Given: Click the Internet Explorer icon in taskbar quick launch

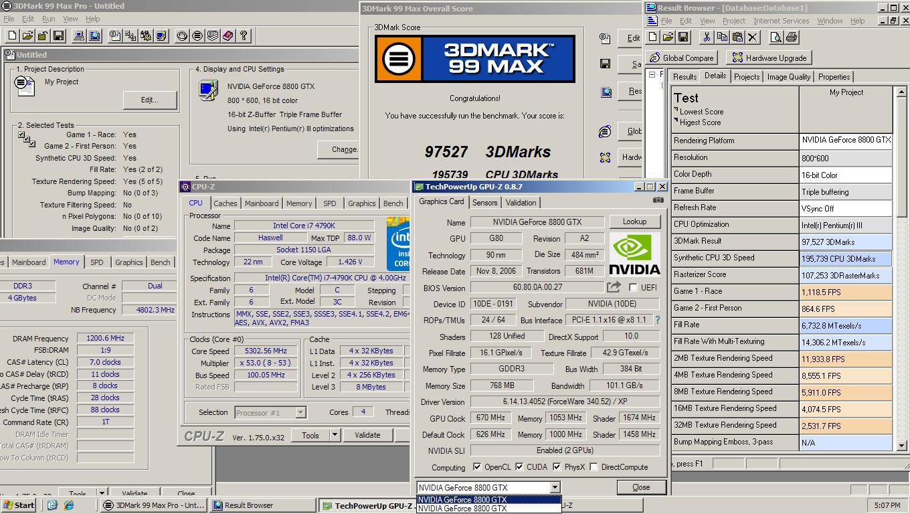Looking at the screenshot, I should (68, 505).
